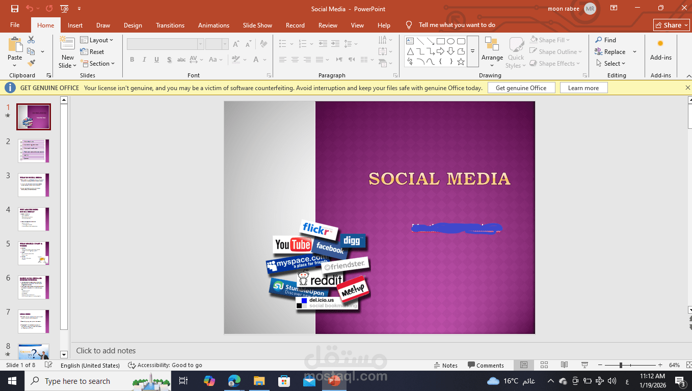The image size is (692, 391).
Task: Toggle Bold formatting button
Action: [132, 60]
